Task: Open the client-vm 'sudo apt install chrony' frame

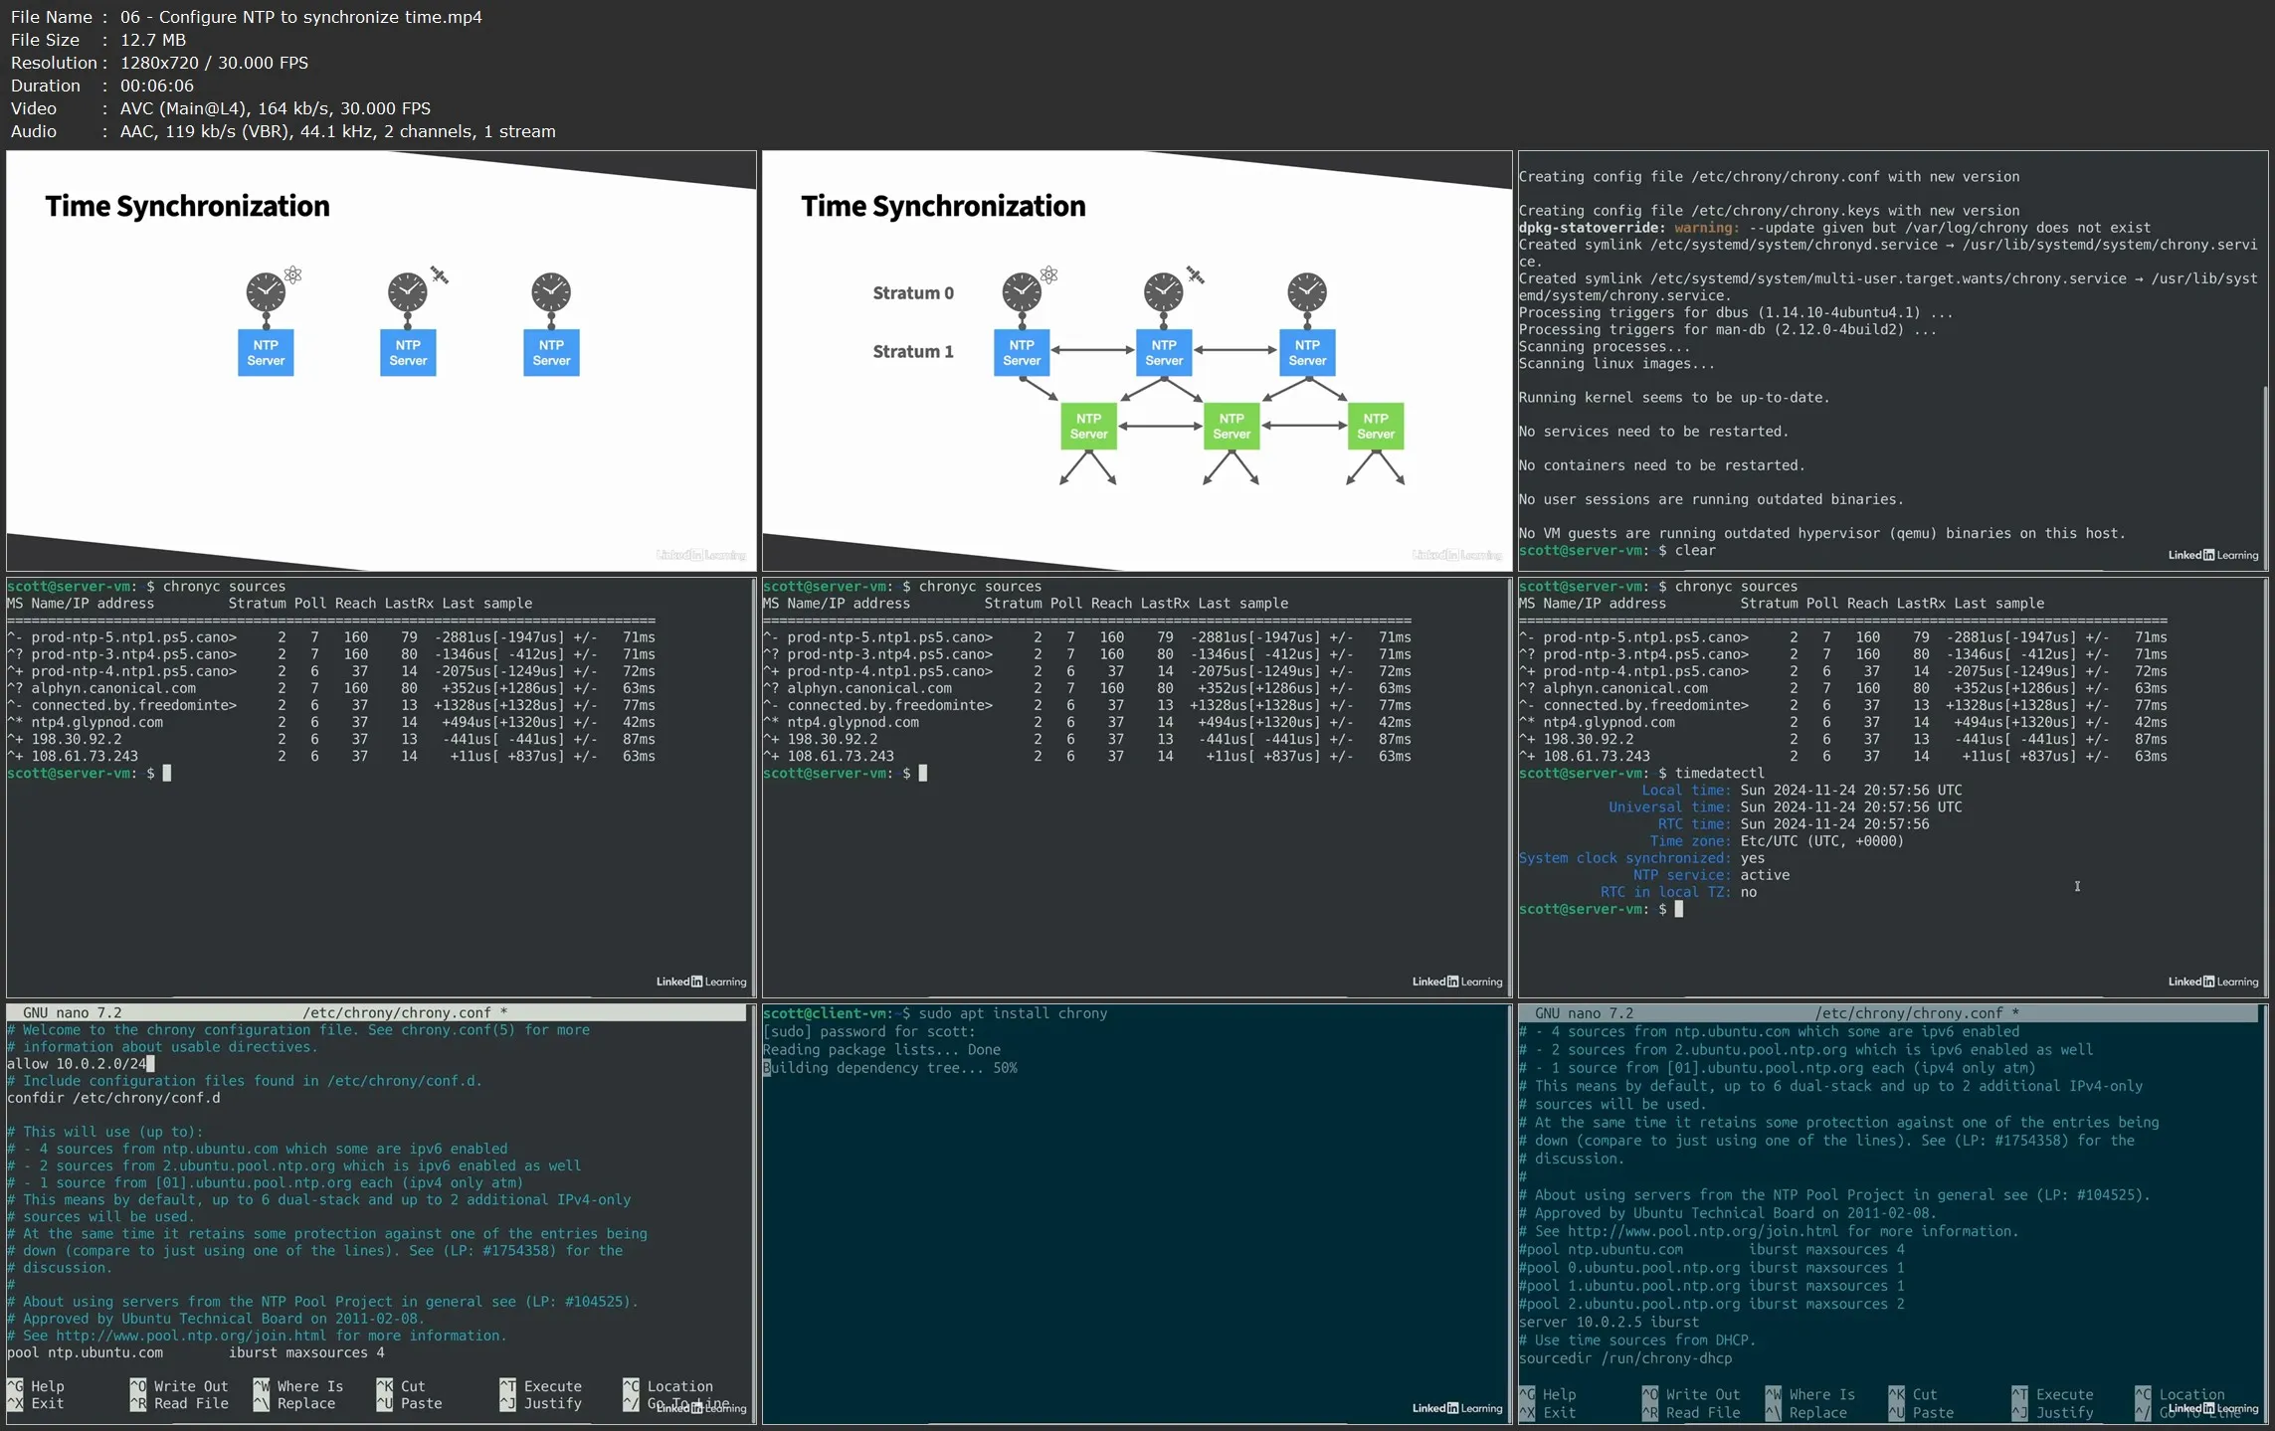Action: pyautogui.click(x=1137, y=1213)
